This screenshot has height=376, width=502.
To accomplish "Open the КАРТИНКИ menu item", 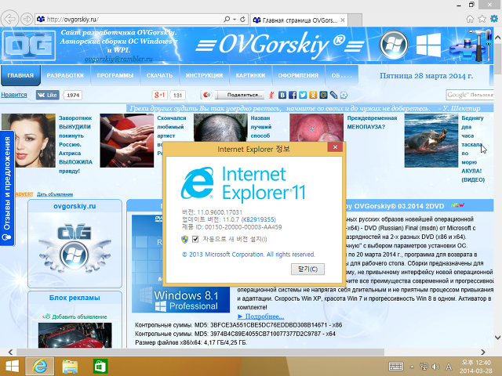I will click(x=250, y=75).
